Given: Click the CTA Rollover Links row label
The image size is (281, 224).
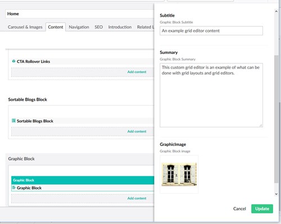Looking at the screenshot, I should pyautogui.click(x=33, y=61).
